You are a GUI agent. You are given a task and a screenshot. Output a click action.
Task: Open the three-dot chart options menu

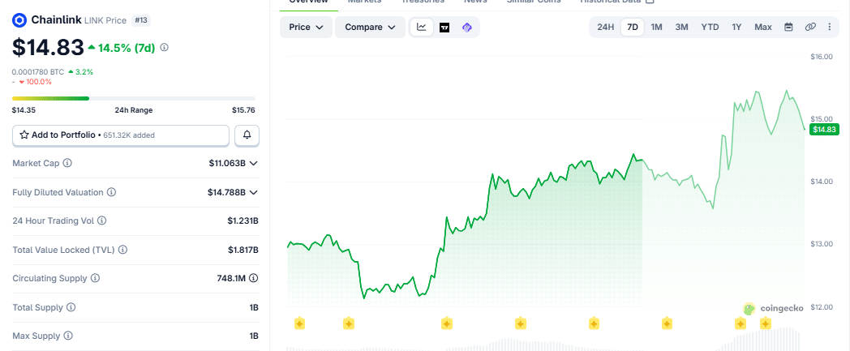tap(830, 27)
